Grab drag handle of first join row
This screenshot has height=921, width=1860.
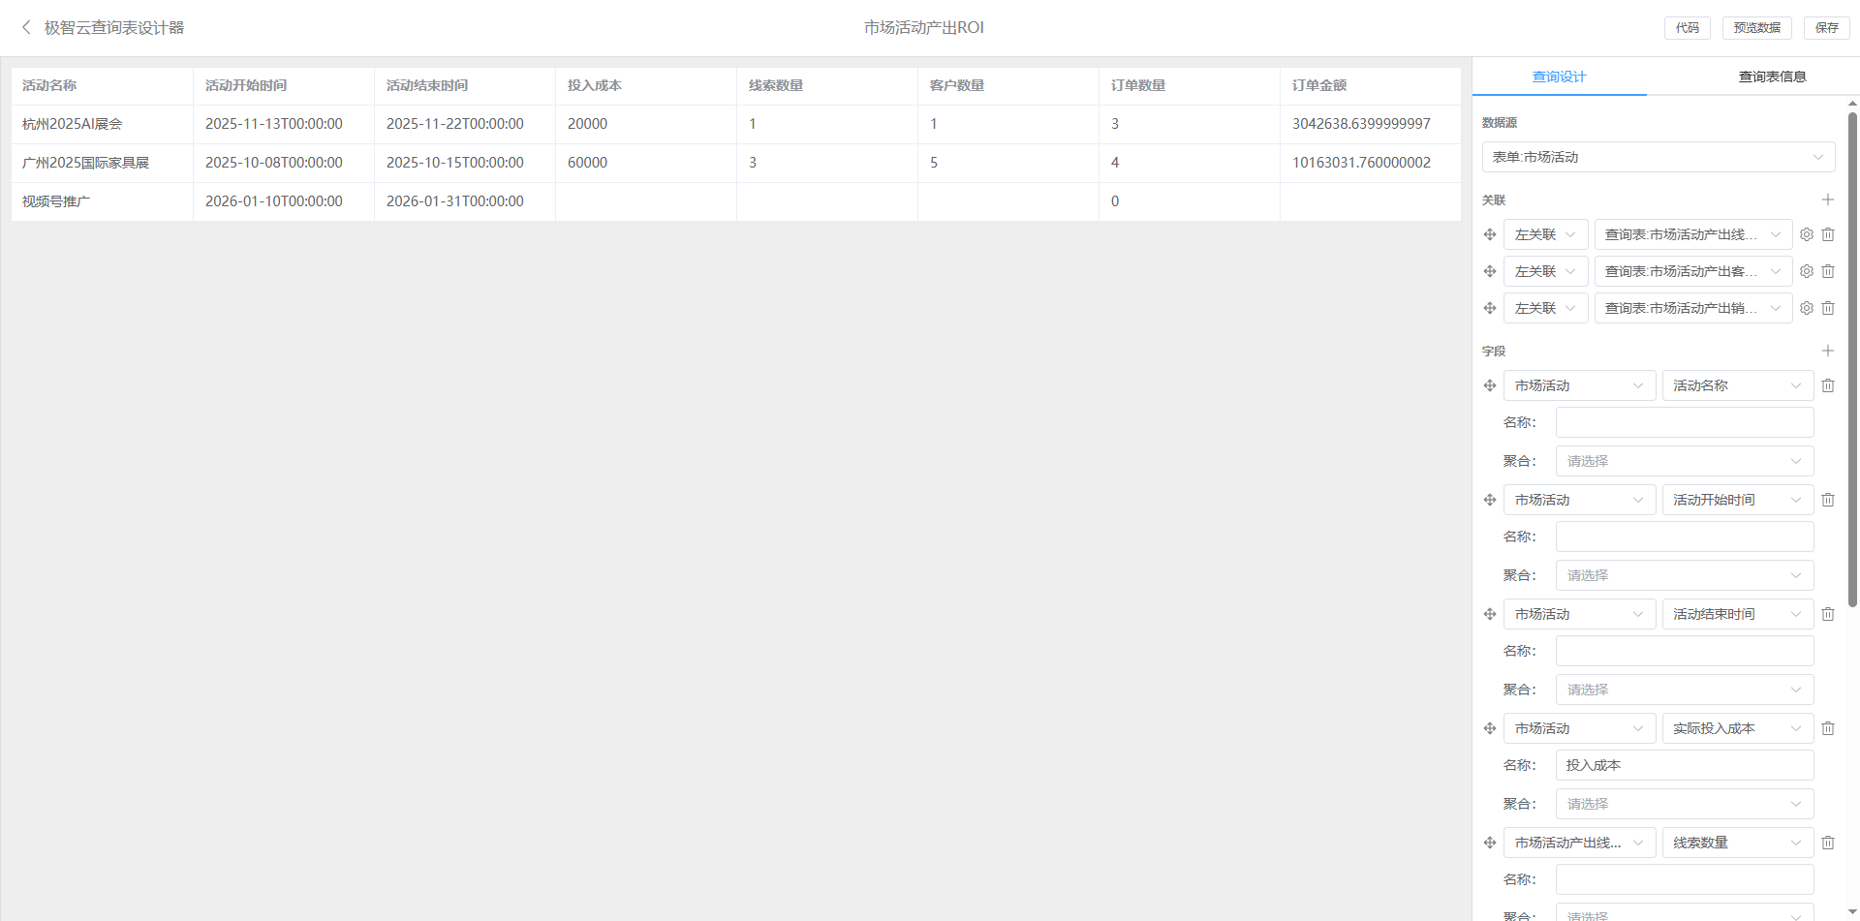(1490, 234)
